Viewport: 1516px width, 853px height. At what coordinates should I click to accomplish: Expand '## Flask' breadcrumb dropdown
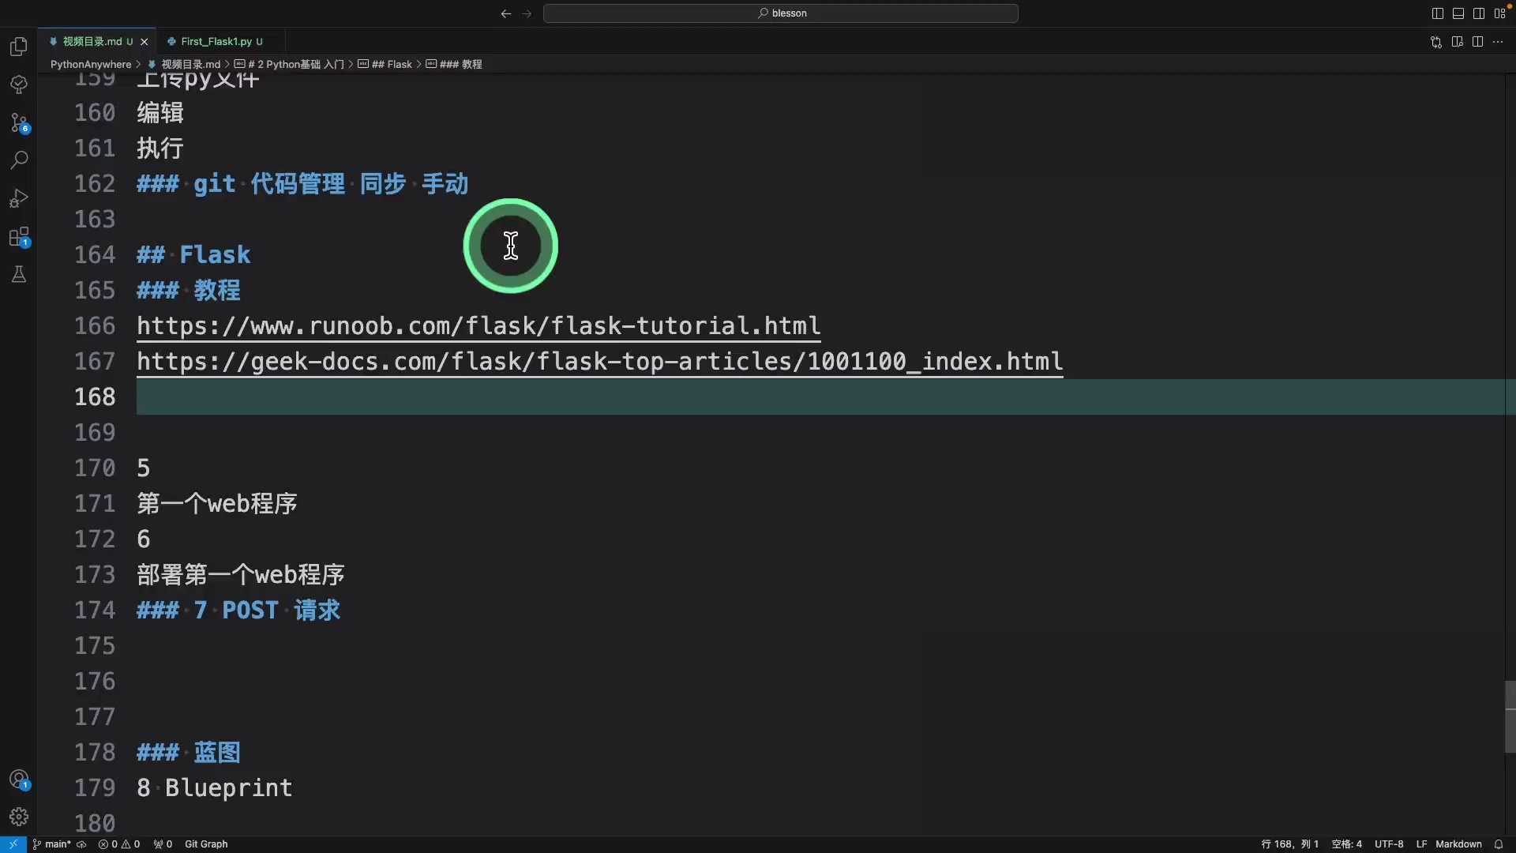392,64
